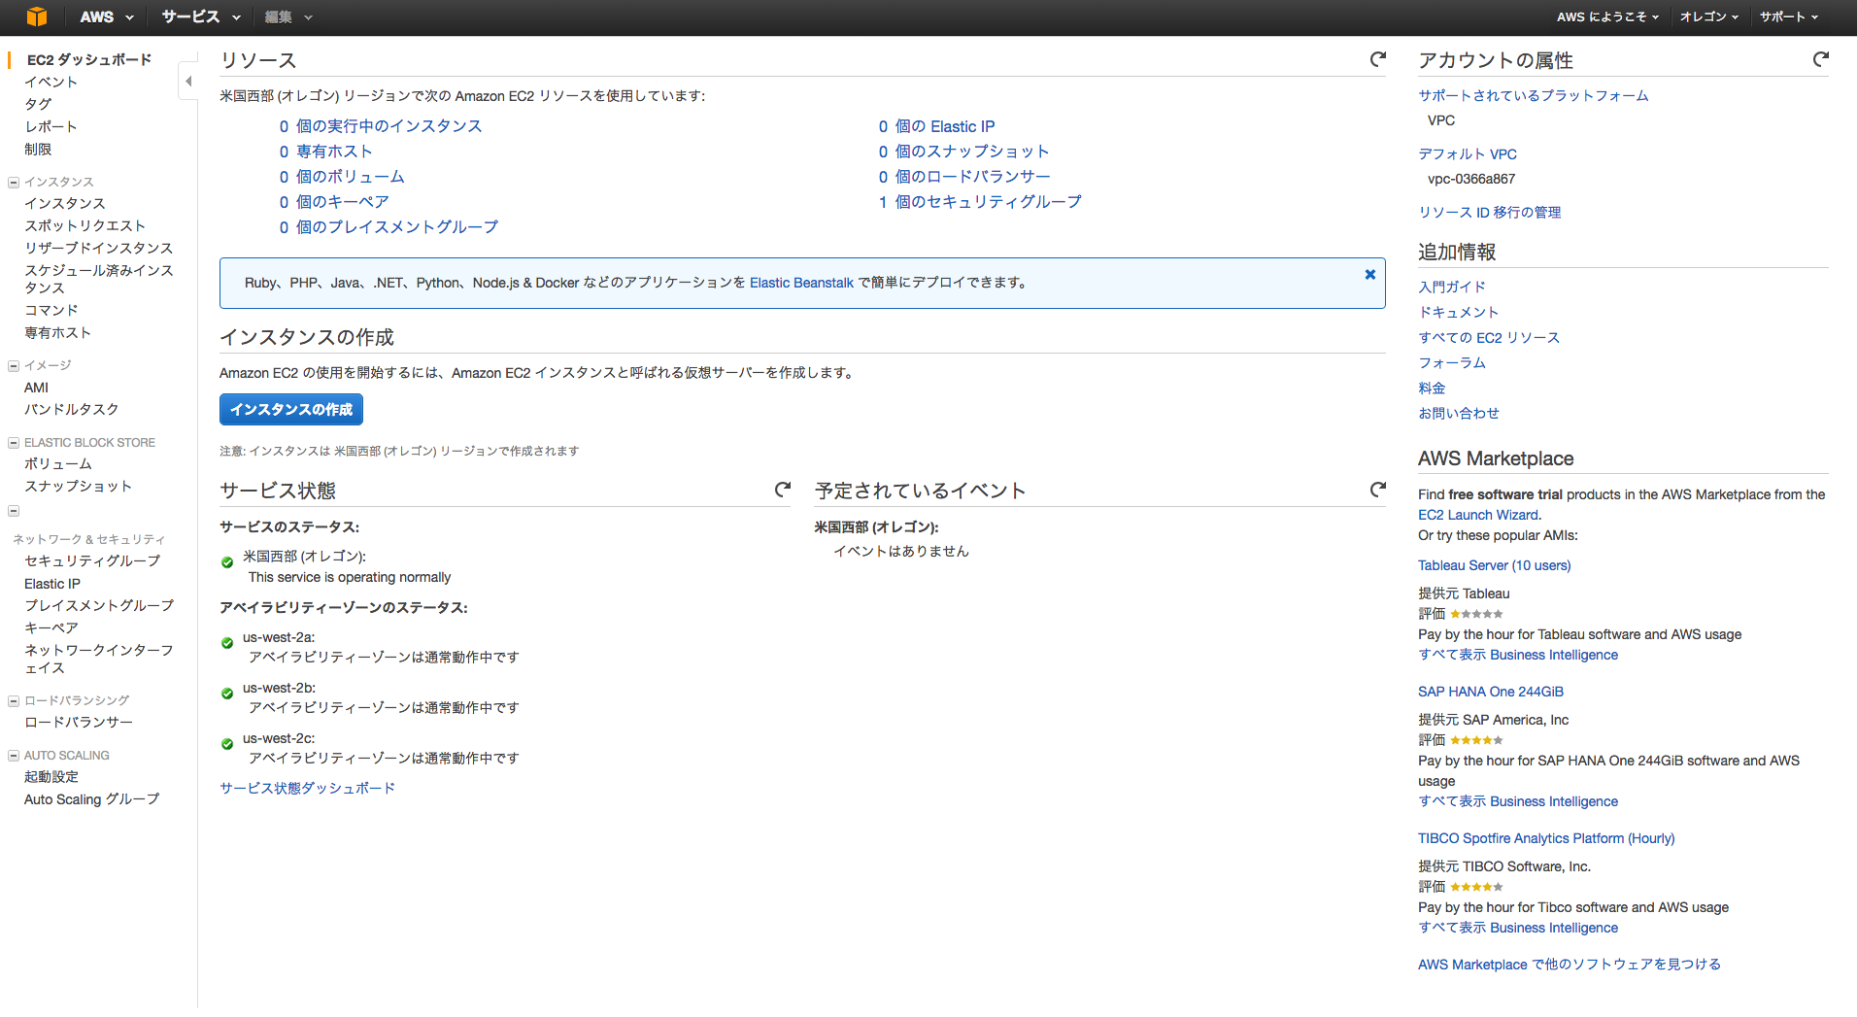Viewport: 1857px width, 1017px height.
Task: Collapse the AUTO SCALING sidebar section
Action: coord(13,755)
